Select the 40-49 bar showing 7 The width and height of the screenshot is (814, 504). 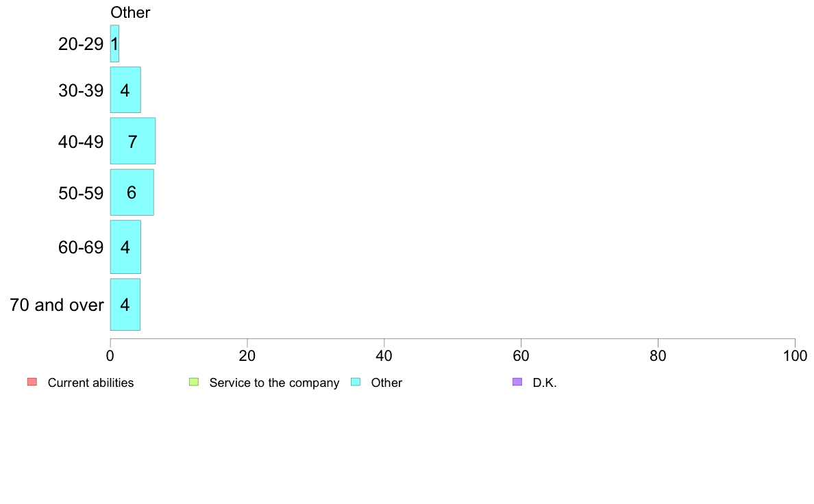[132, 141]
